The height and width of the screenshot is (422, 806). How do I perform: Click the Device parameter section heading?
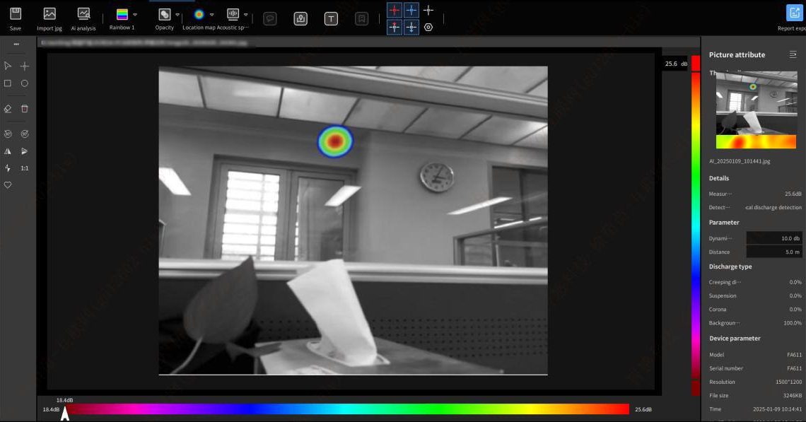735,338
